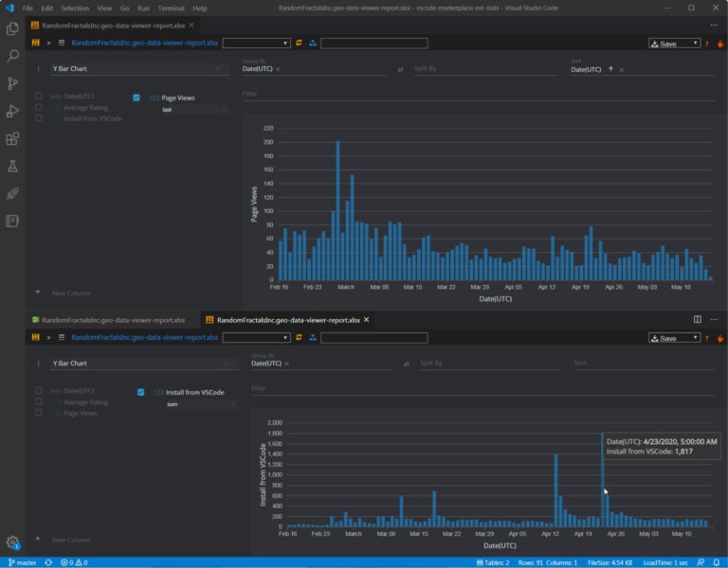Check Average Rating column in top viewer

(x=39, y=107)
